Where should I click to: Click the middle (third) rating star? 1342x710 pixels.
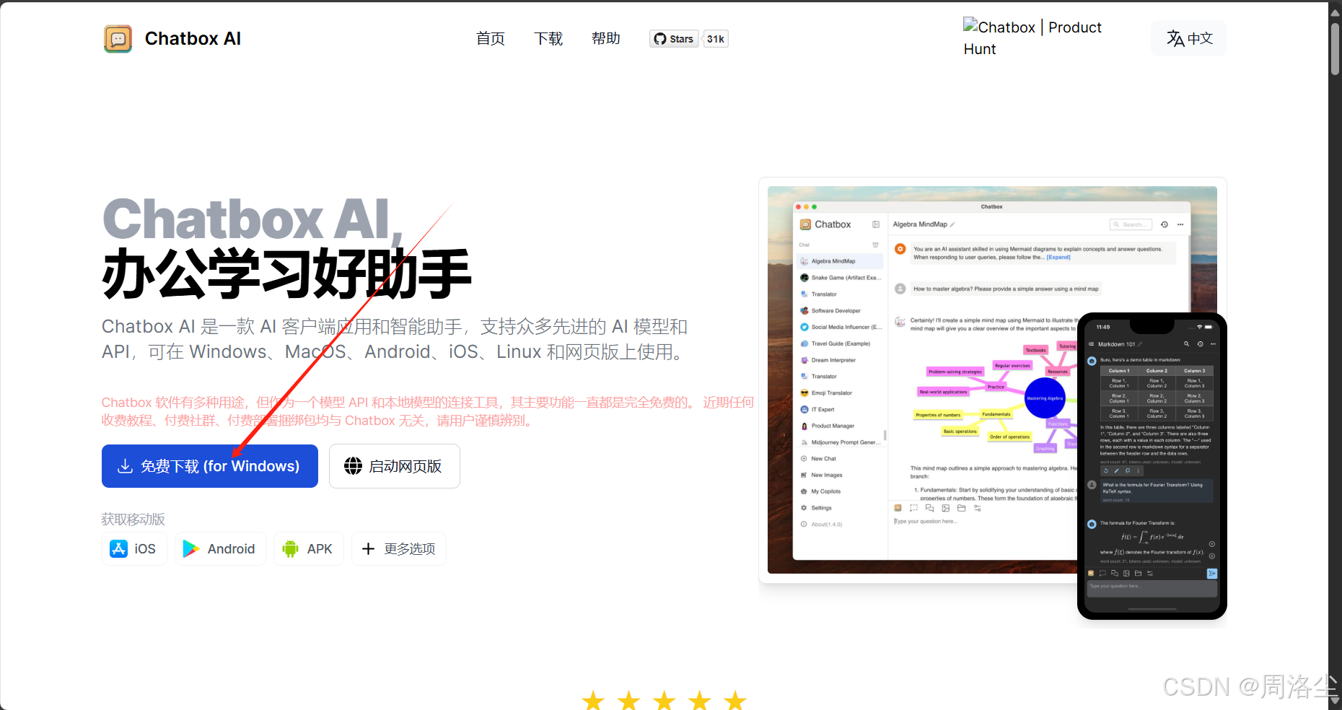[665, 700]
